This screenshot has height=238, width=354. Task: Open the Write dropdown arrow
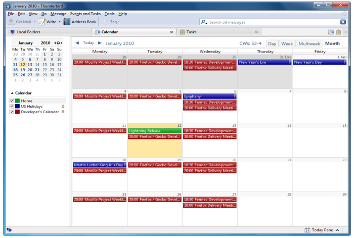pyautogui.click(x=60, y=22)
